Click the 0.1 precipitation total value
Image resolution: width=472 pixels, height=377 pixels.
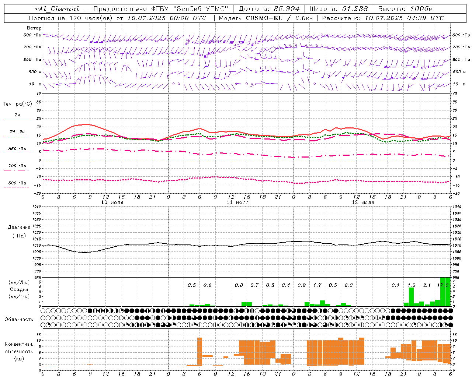tap(396, 285)
